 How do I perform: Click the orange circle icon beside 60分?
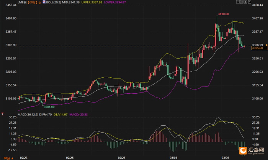point(40,3)
